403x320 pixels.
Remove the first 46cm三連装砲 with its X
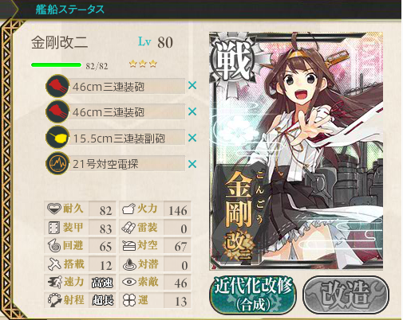point(192,86)
